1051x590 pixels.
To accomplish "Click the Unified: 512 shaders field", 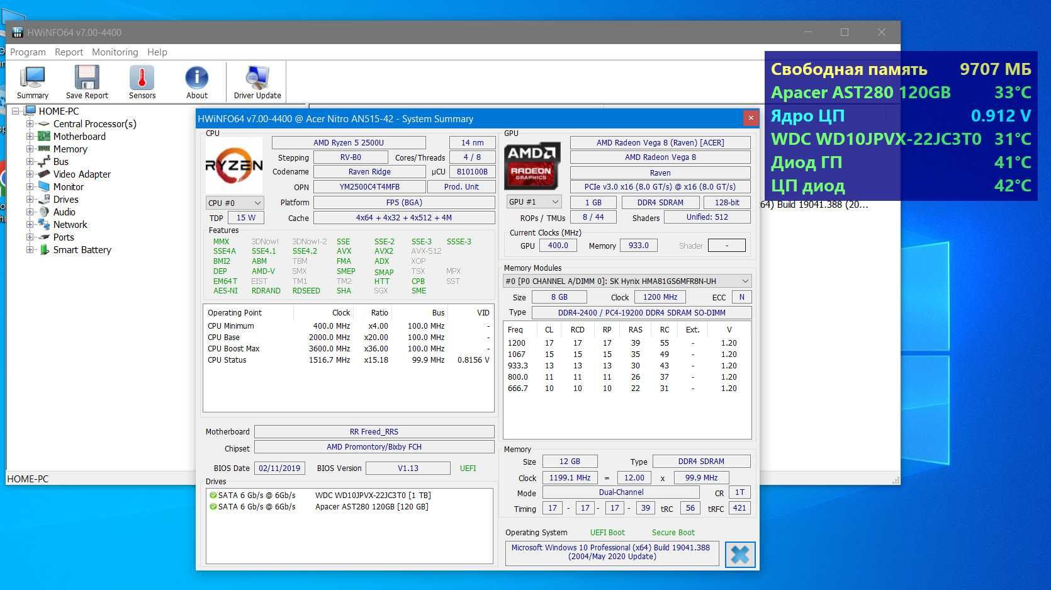I will point(707,217).
